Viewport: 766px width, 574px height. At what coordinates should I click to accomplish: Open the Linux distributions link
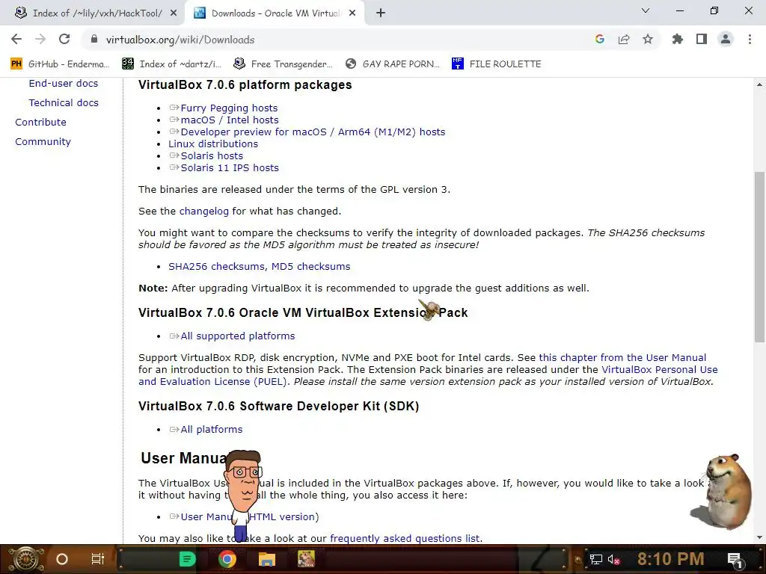(213, 144)
